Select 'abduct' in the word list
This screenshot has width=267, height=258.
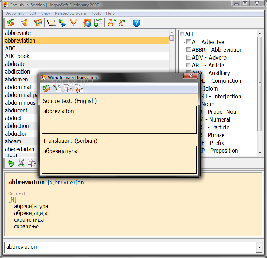21,118
